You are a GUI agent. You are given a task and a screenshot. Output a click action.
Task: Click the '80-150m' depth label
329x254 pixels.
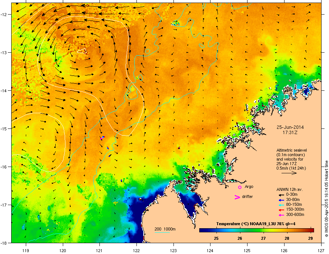pos(294,204)
